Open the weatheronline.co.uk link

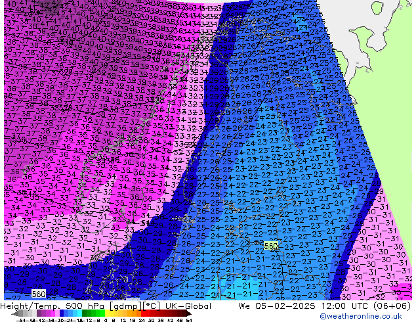(361, 316)
